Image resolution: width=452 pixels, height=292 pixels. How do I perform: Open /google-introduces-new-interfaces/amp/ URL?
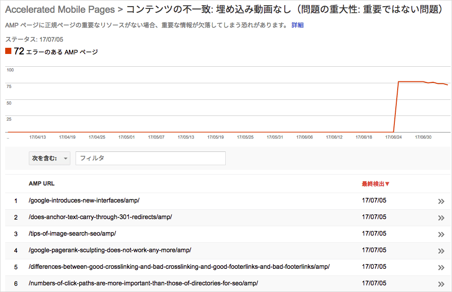(84, 201)
